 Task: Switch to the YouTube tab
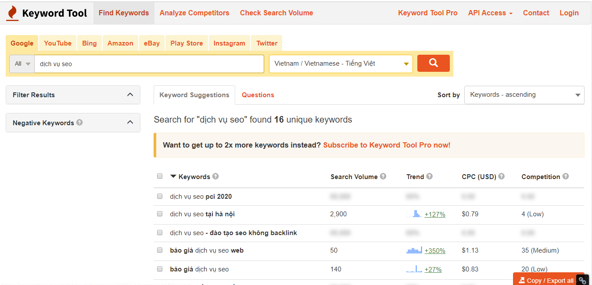pos(57,43)
